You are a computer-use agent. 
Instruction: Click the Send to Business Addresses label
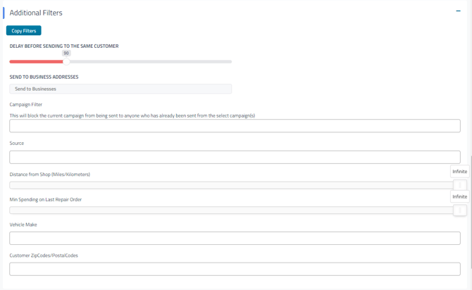point(44,77)
